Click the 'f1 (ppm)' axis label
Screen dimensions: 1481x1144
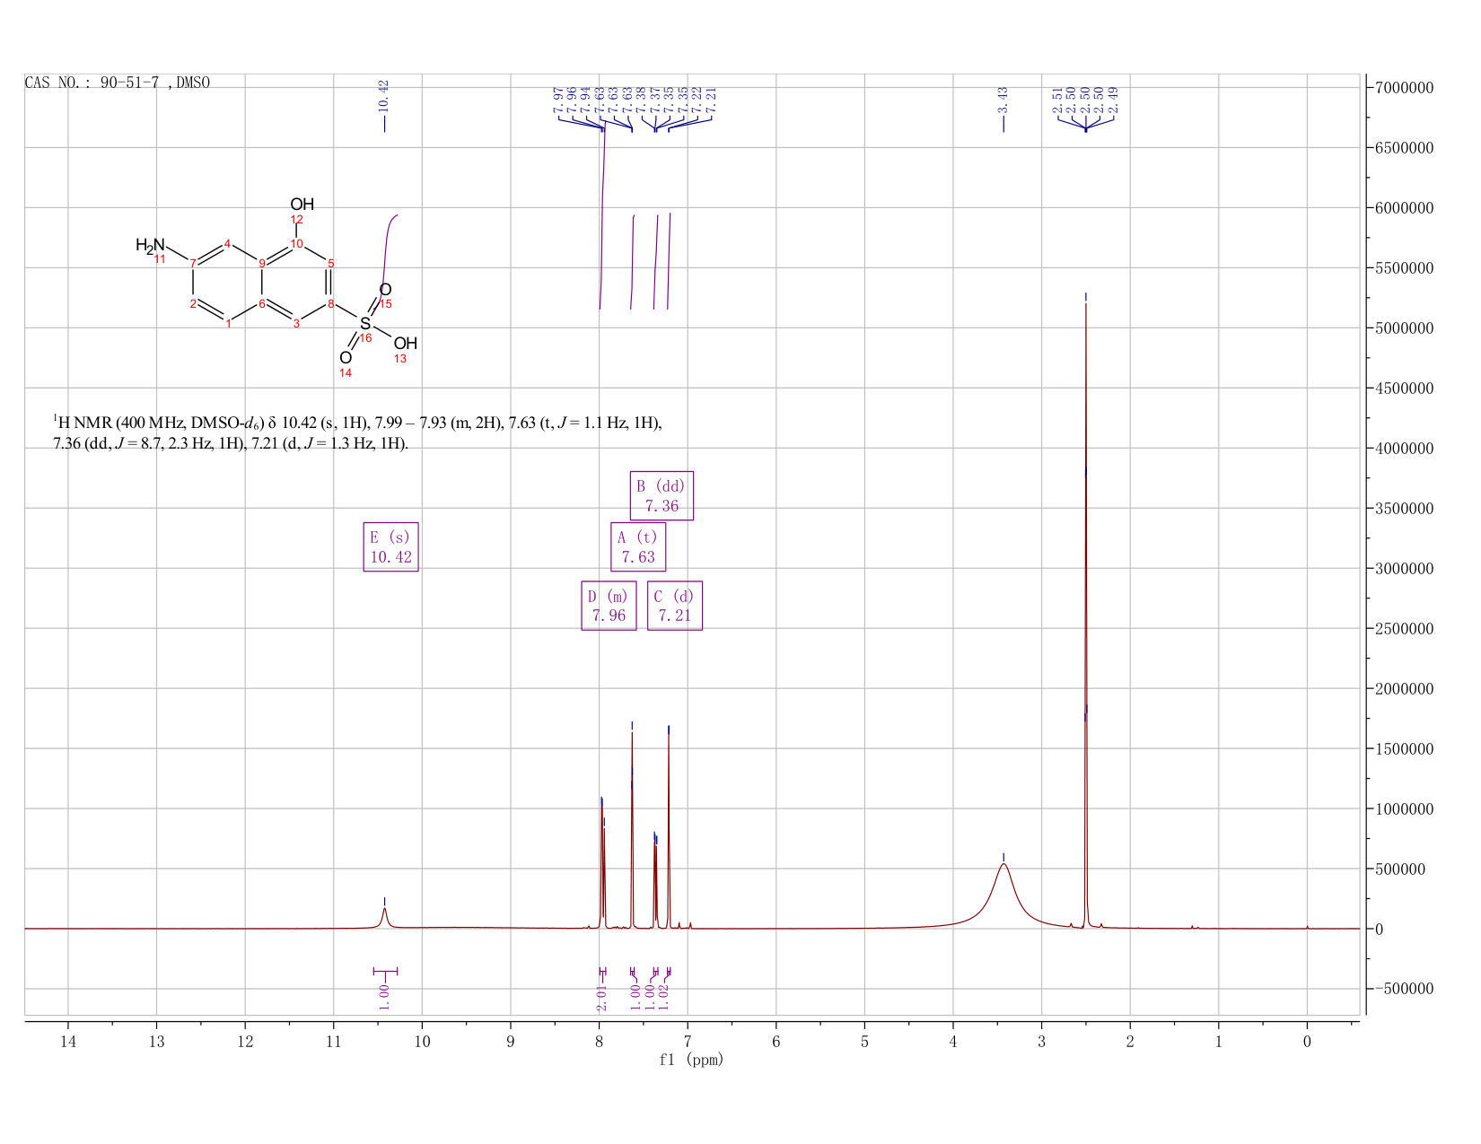[x=691, y=1060]
